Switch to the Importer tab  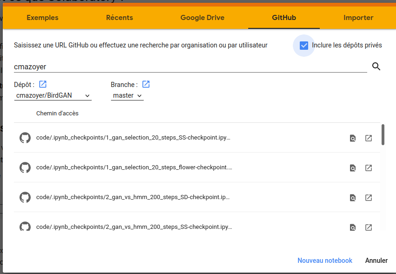click(358, 17)
